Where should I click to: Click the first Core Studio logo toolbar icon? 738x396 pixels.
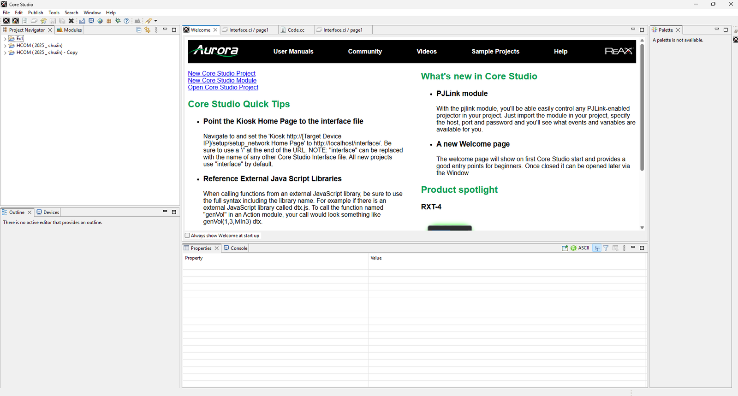point(6,21)
